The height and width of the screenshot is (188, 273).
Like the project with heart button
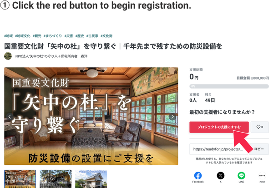[260, 127]
